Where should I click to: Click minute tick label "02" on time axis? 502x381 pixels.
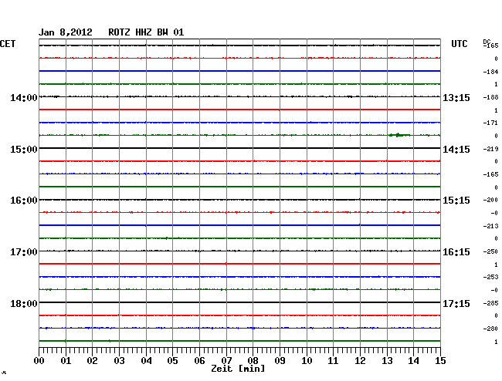(92, 361)
